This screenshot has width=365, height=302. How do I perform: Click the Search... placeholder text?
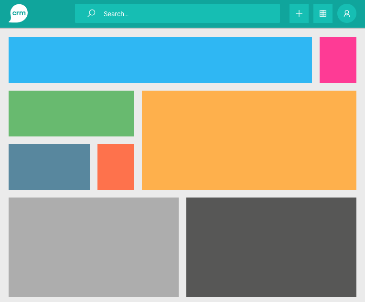pyautogui.click(x=116, y=14)
